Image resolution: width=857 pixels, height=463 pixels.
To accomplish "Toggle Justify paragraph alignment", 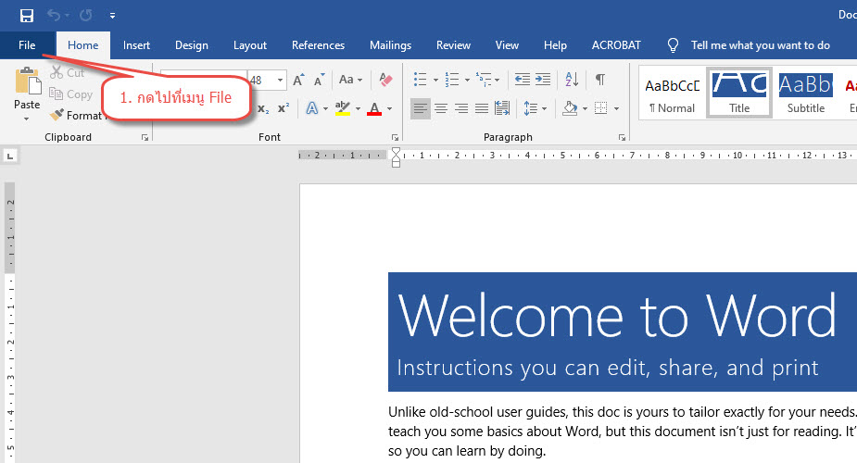I will coord(482,108).
